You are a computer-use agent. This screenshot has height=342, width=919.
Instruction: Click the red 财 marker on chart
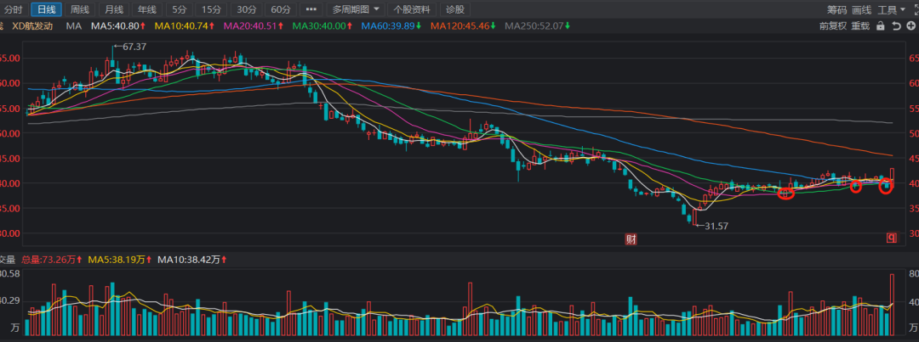pos(631,239)
